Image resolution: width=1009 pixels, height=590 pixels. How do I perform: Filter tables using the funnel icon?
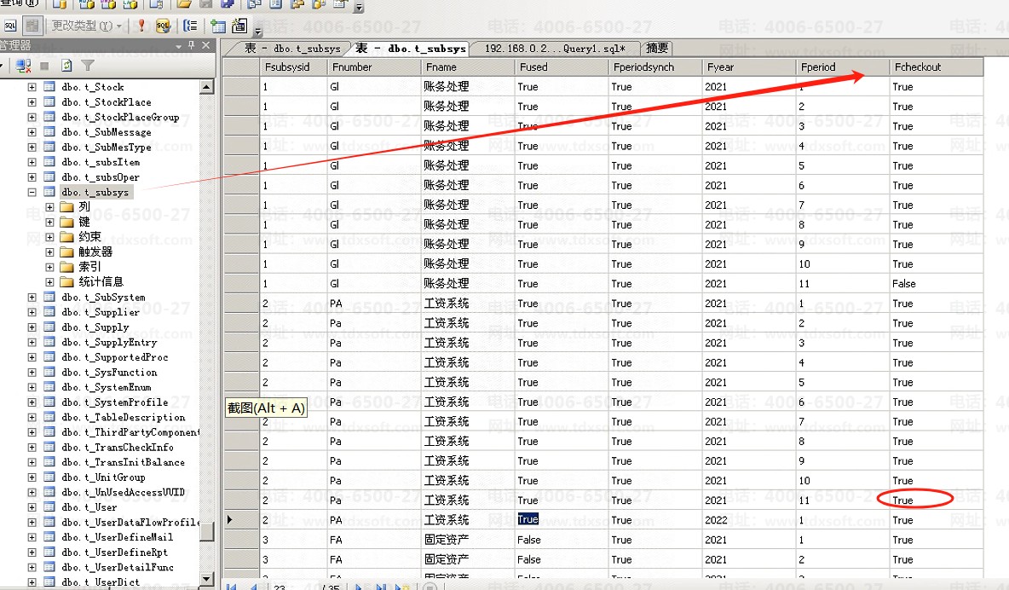click(87, 66)
